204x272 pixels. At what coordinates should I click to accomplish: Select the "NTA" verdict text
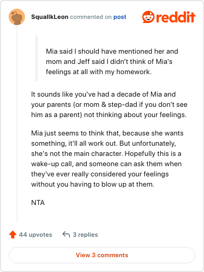[38, 202]
